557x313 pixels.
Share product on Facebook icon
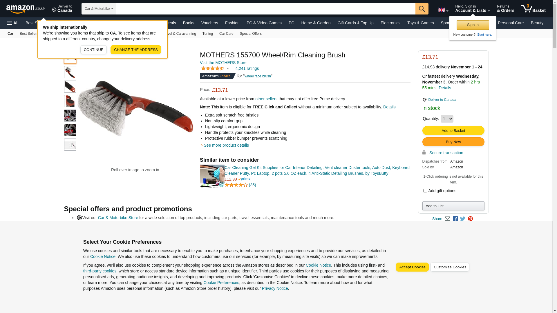tap(455, 219)
